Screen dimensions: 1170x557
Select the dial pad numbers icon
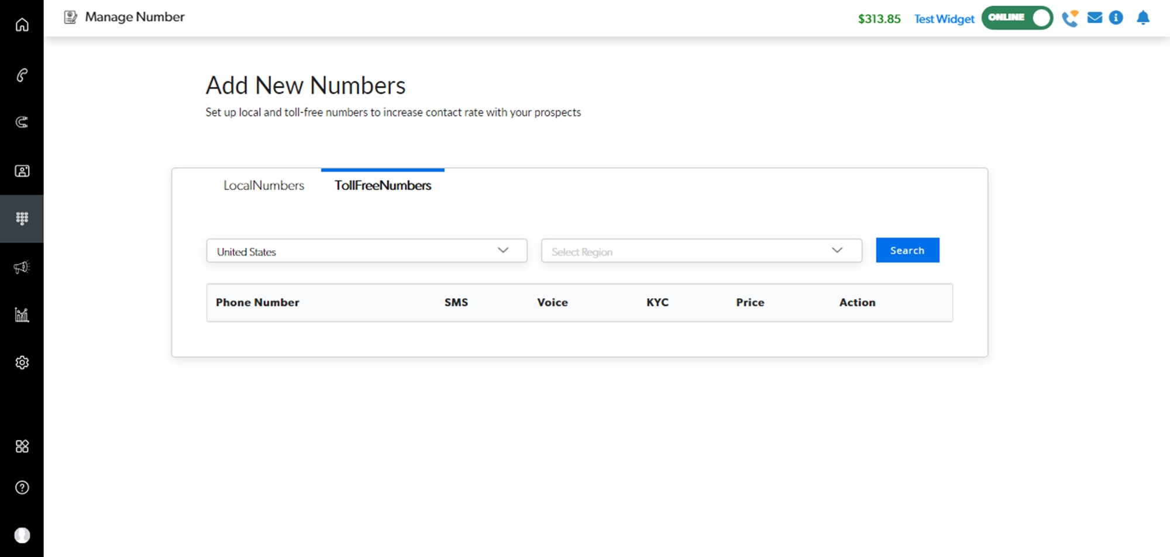point(22,219)
